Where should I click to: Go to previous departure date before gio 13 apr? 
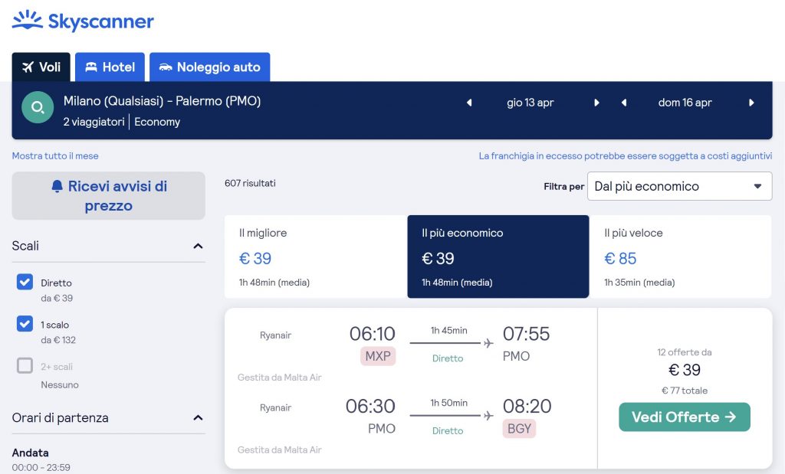[x=469, y=103]
